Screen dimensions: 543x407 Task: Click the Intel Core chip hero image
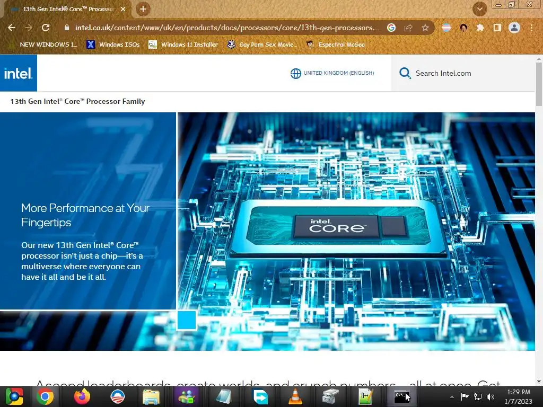pyautogui.click(x=356, y=231)
